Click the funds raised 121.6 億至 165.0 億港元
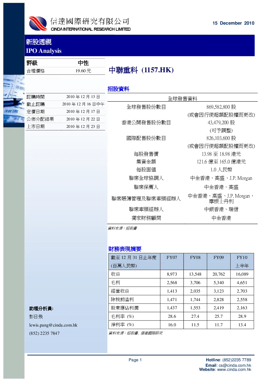The height and width of the screenshot is (384, 271). (x=221, y=162)
